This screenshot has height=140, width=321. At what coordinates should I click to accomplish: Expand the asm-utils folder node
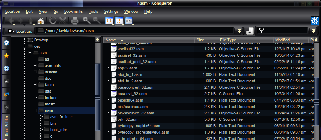click(x=35, y=66)
